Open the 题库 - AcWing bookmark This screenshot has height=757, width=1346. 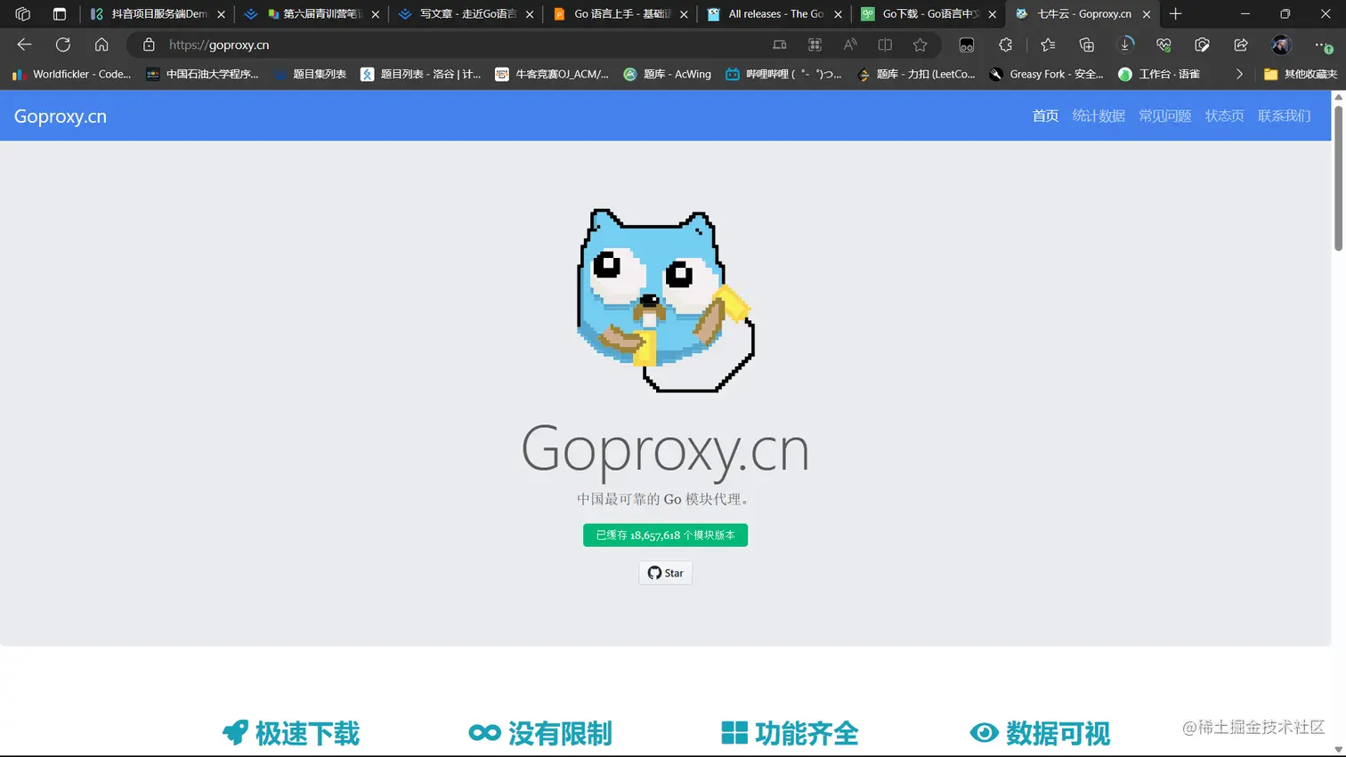coord(668,74)
